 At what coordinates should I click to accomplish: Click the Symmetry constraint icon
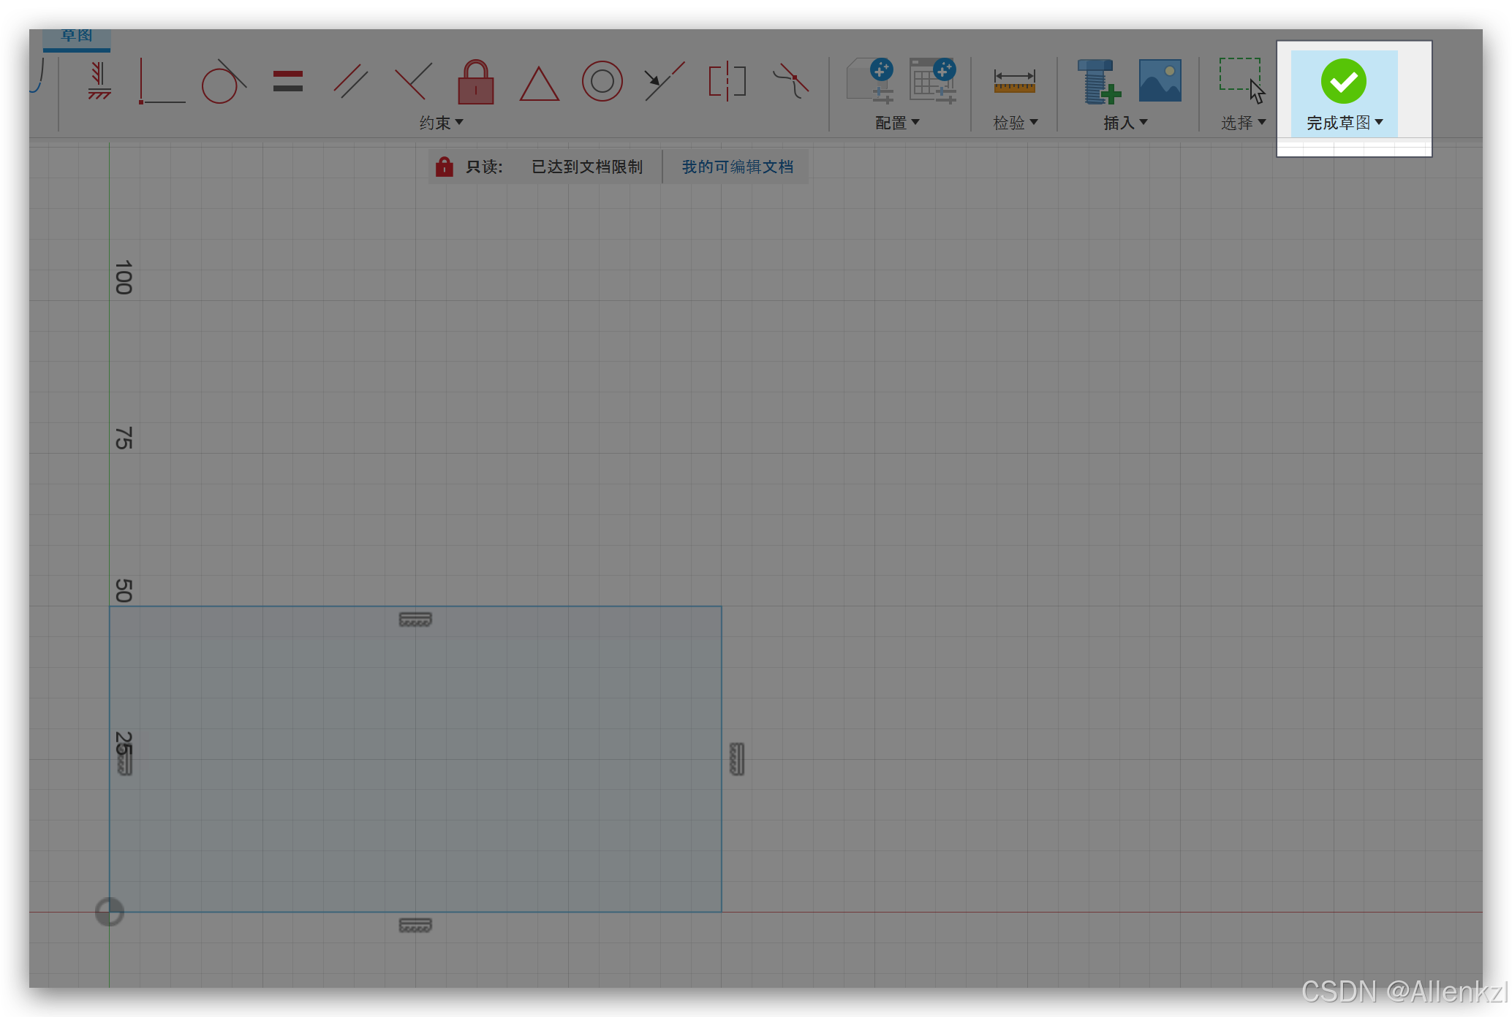[727, 81]
